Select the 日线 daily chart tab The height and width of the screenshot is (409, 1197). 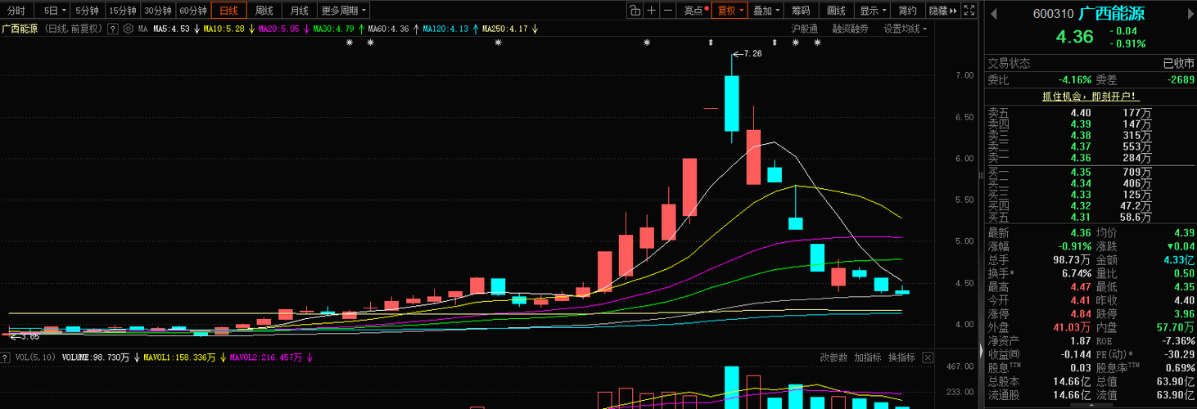point(228,11)
